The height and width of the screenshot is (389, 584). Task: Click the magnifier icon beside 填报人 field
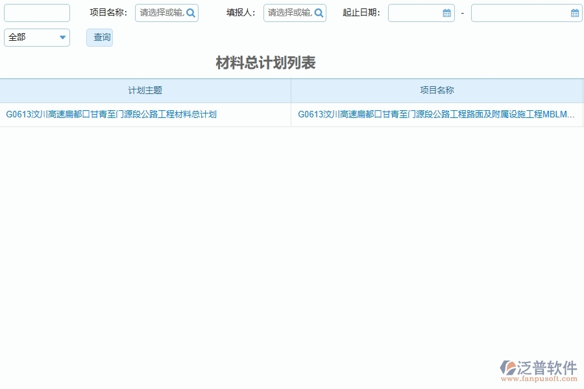(x=319, y=12)
